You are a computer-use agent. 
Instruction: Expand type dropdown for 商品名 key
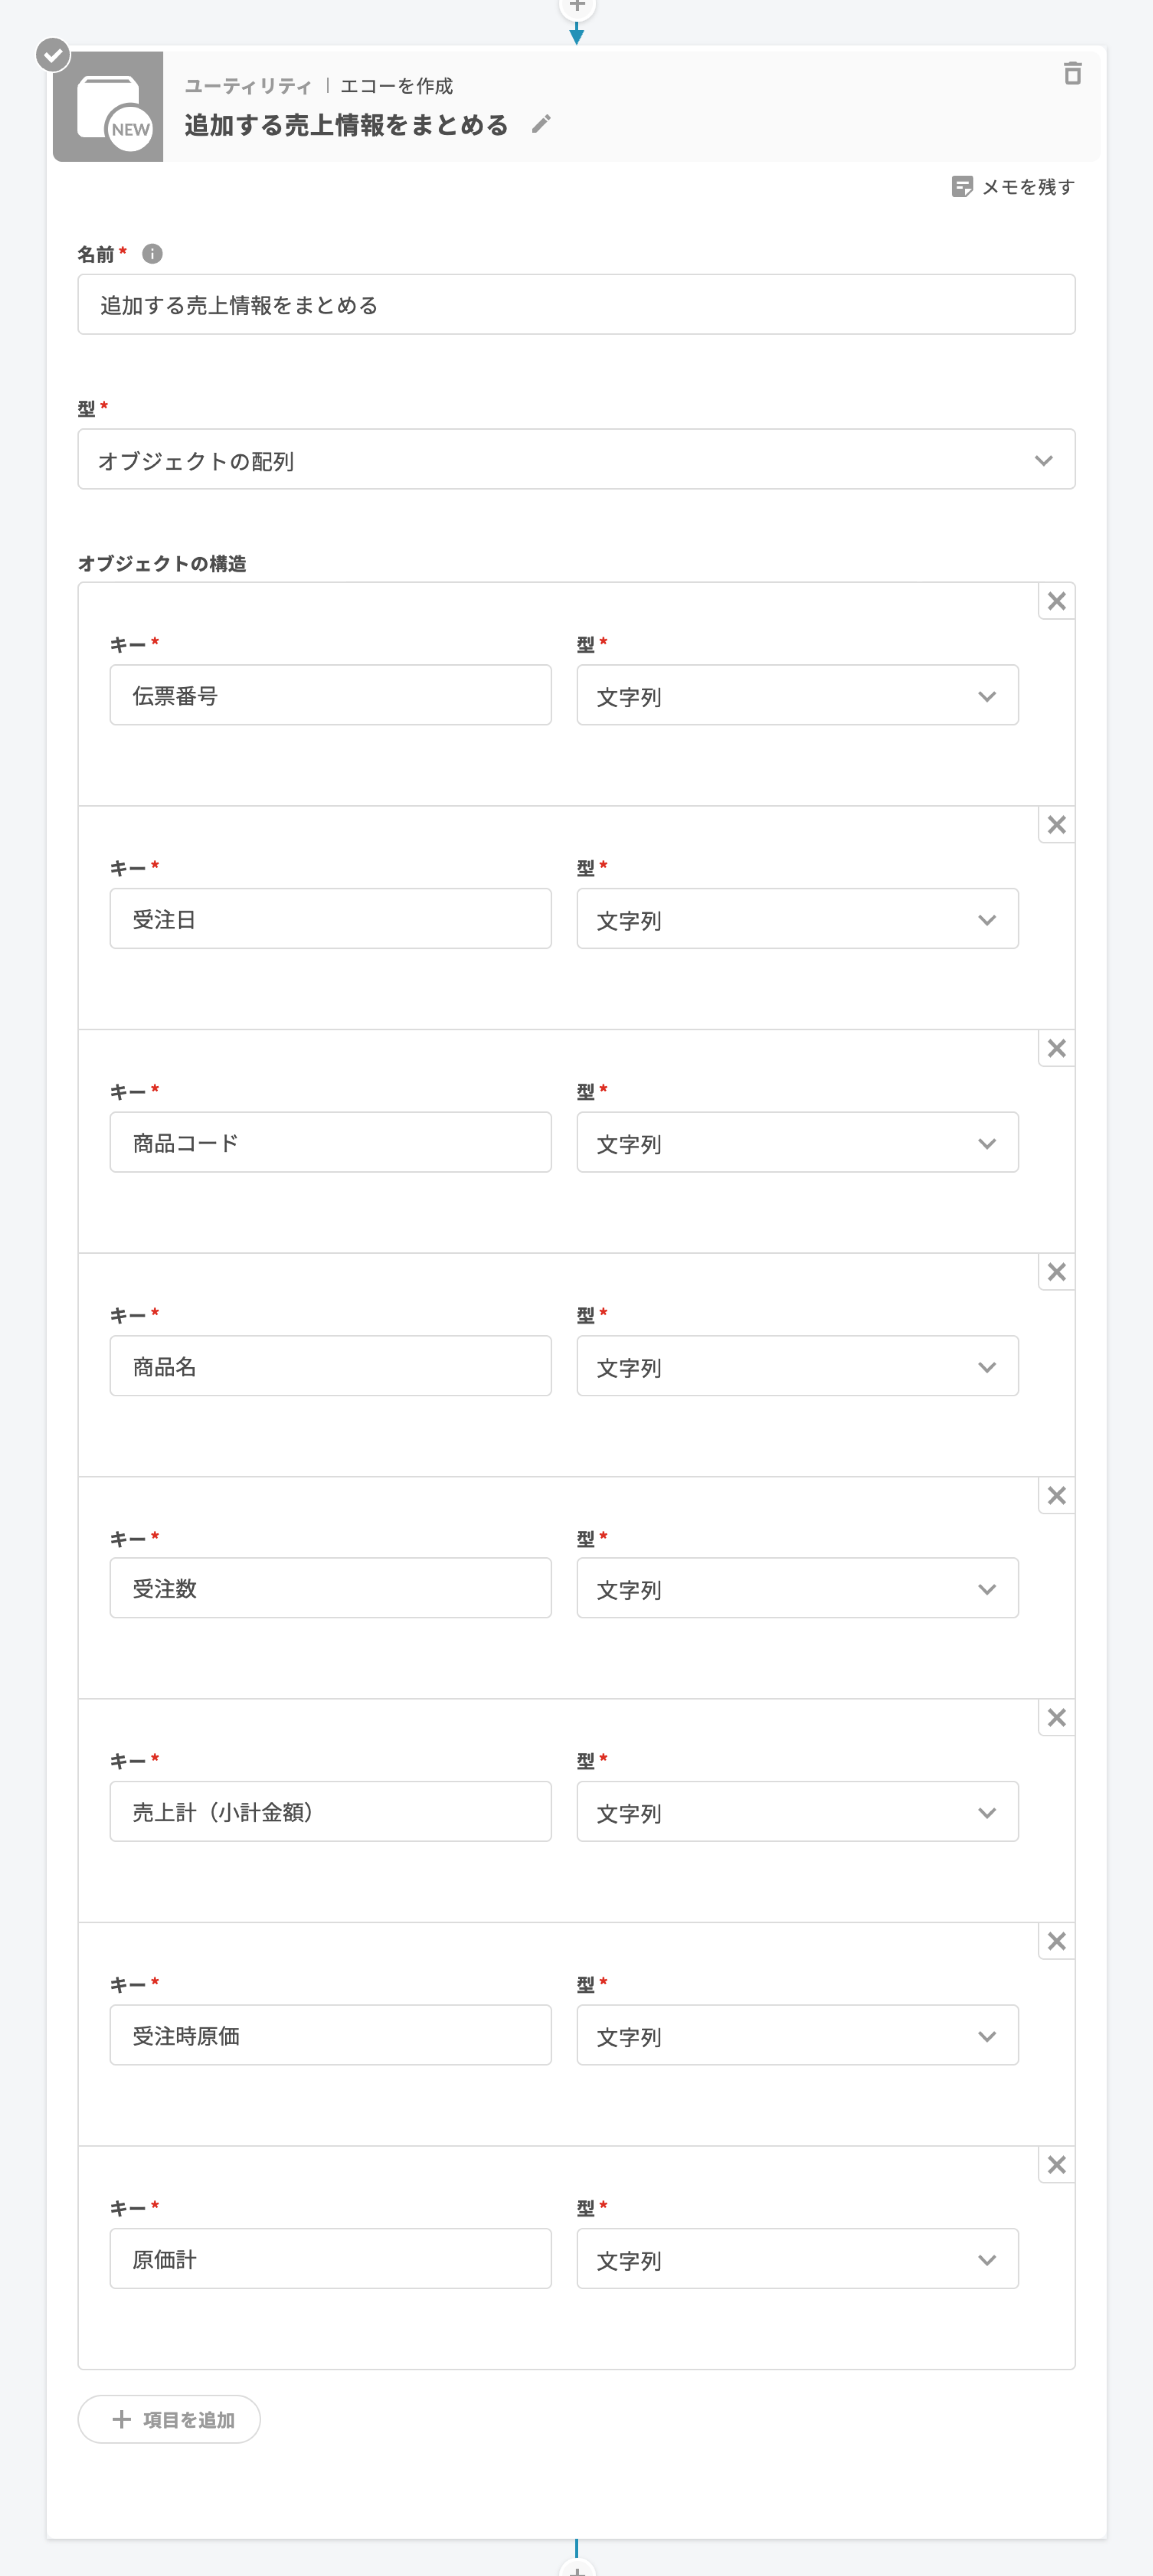(797, 1366)
